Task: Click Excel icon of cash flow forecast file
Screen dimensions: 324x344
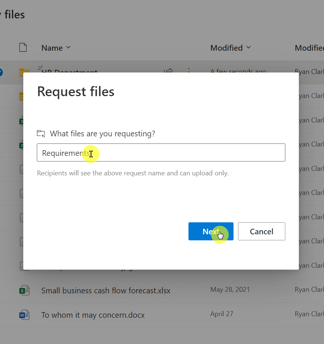Action: coord(24,290)
